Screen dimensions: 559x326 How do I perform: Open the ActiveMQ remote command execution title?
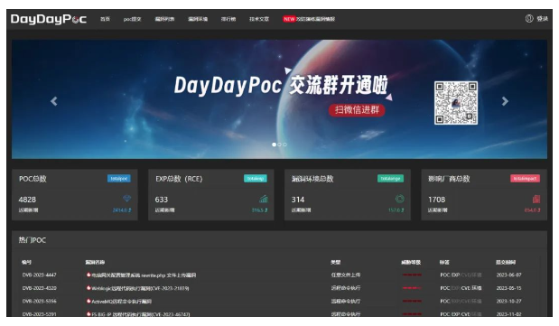point(122,302)
